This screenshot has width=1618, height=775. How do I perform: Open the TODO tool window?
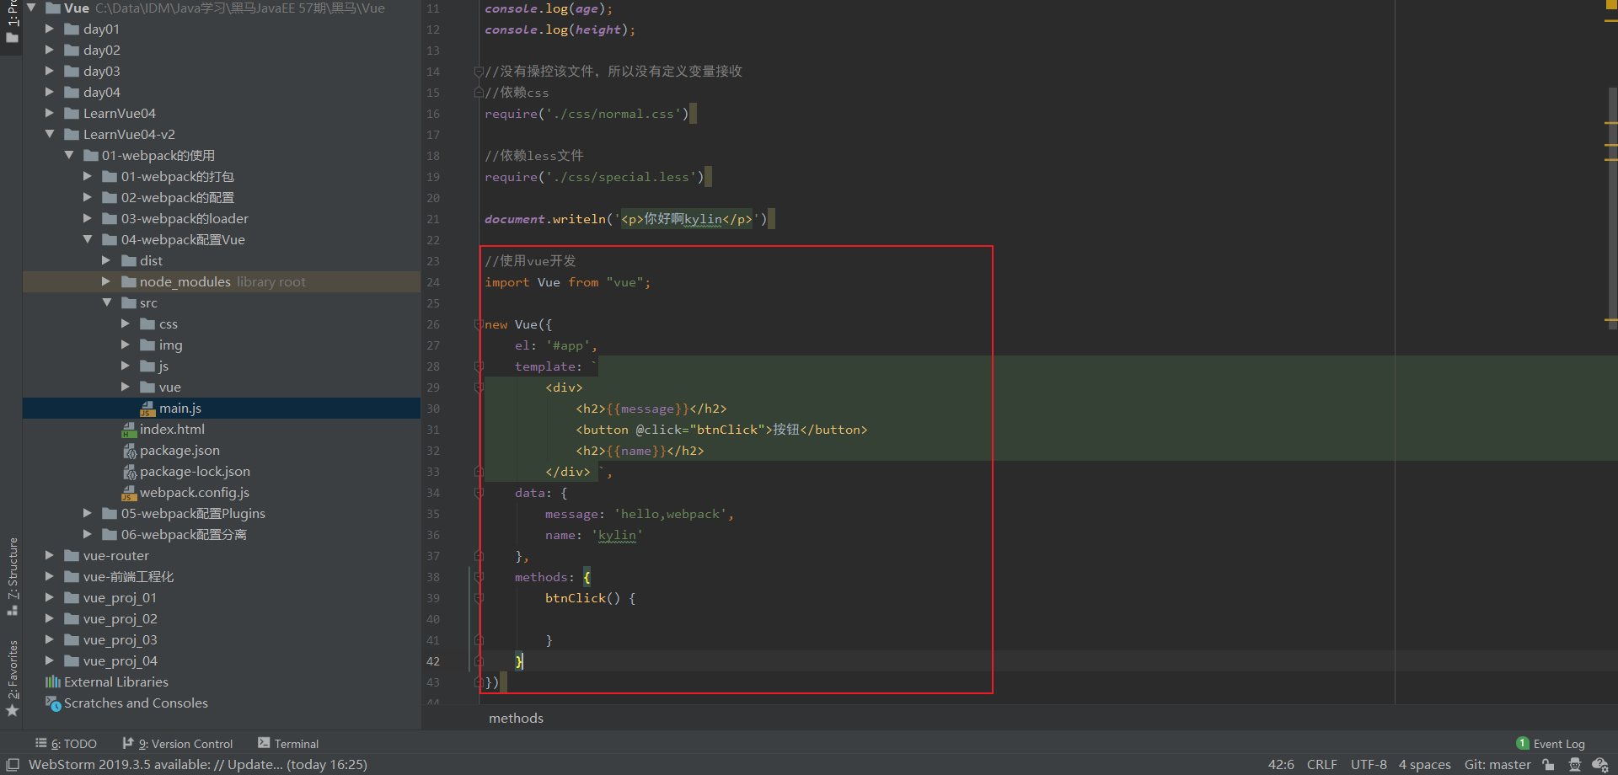[66, 744]
